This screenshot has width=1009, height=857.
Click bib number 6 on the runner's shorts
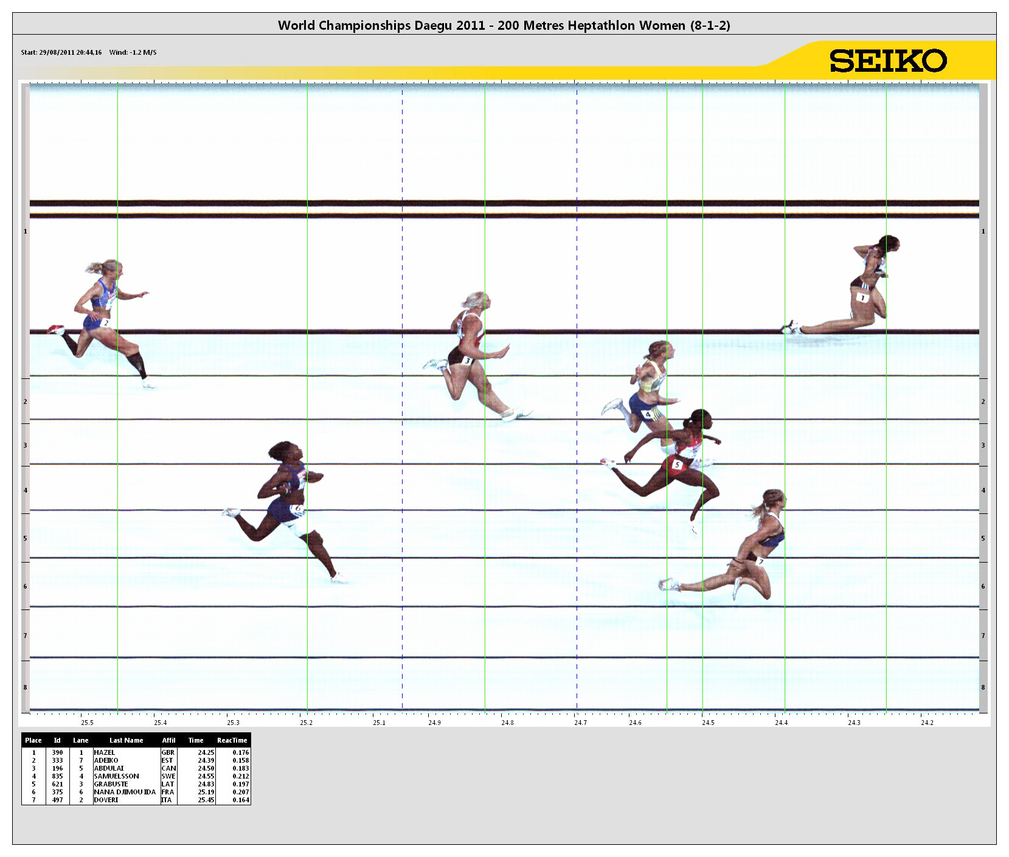click(x=297, y=508)
